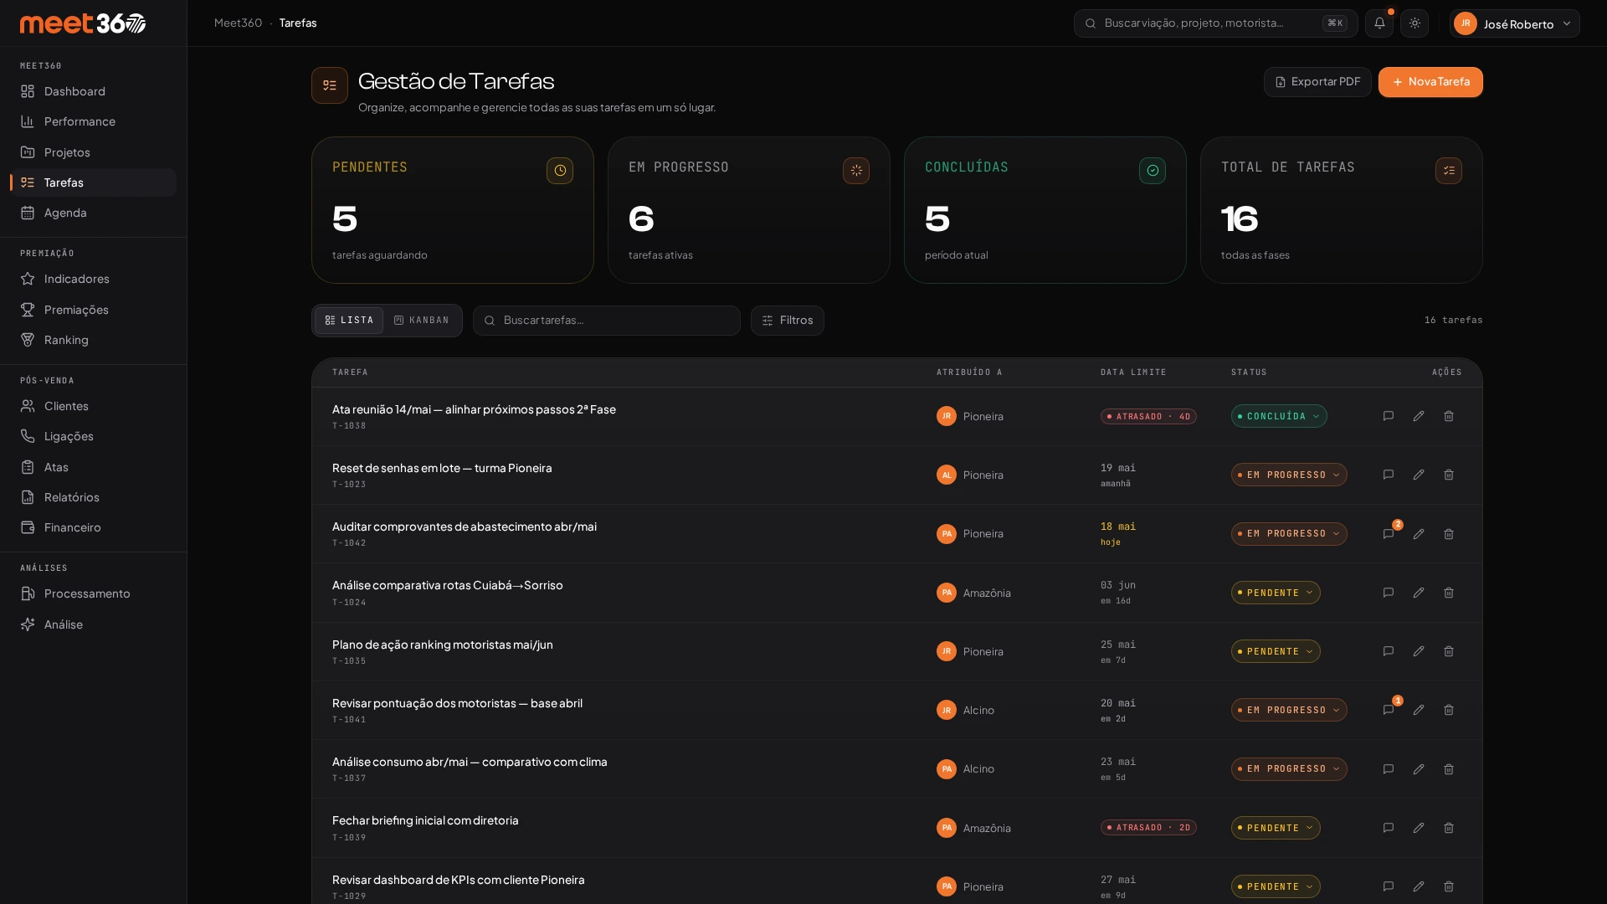Click Meet360 breadcrumb link
The image size is (1607, 904).
click(x=238, y=23)
